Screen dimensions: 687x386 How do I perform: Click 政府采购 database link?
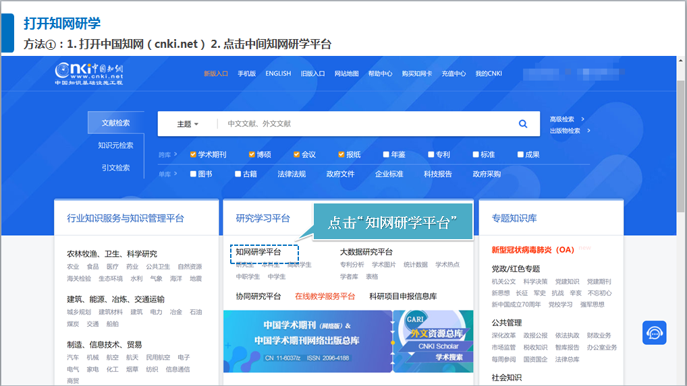click(x=487, y=174)
